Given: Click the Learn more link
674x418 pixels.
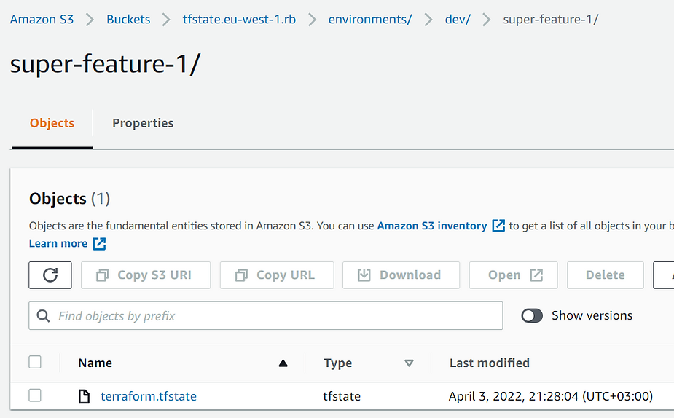Looking at the screenshot, I should (58, 243).
